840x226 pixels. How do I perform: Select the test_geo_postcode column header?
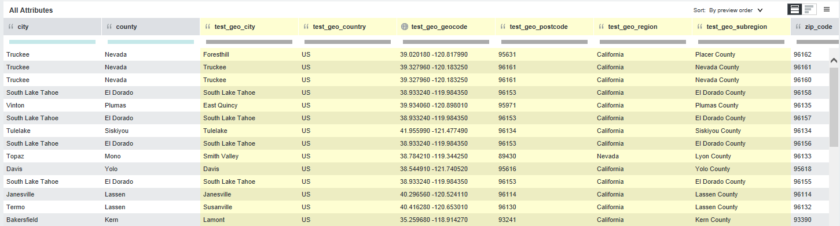point(545,27)
